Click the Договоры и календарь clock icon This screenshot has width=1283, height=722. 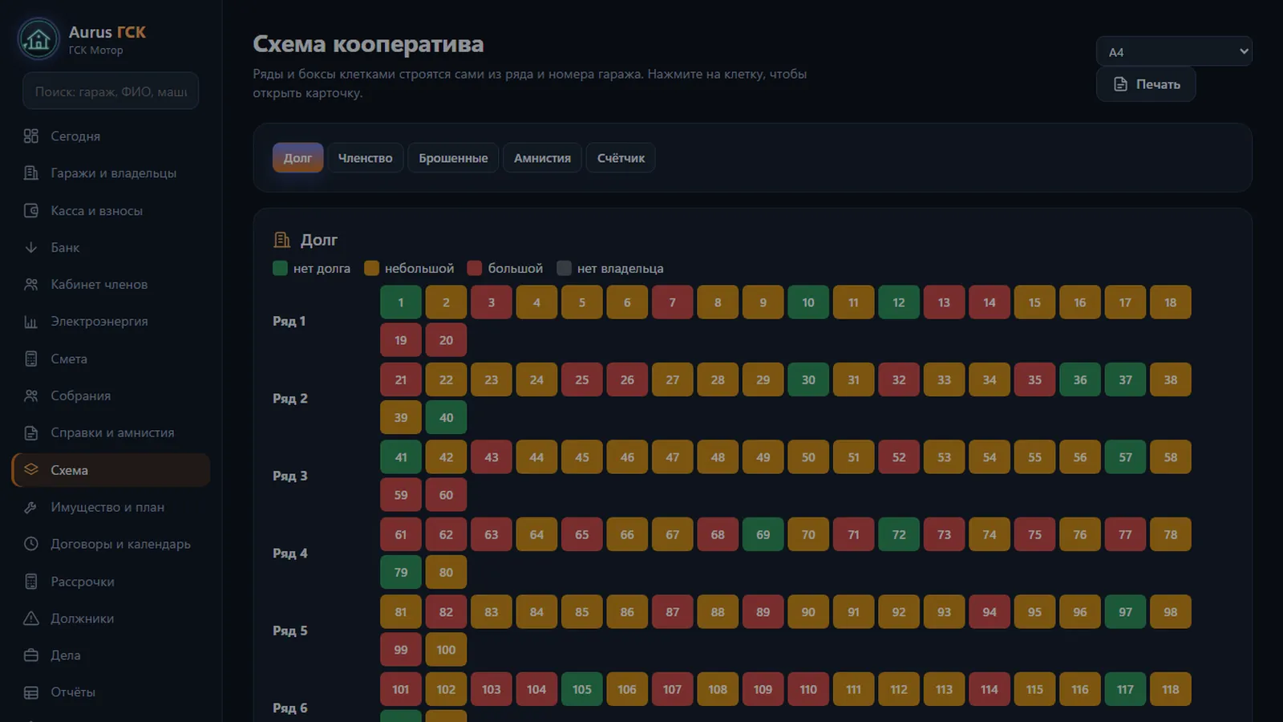point(31,544)
